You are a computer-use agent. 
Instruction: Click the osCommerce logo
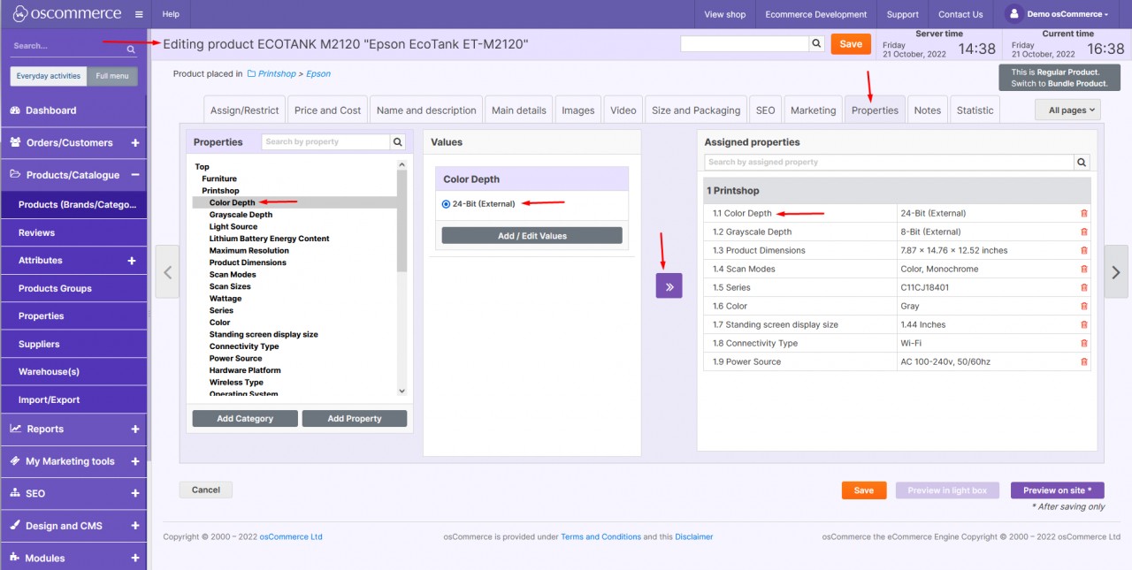tap(66, 14)
